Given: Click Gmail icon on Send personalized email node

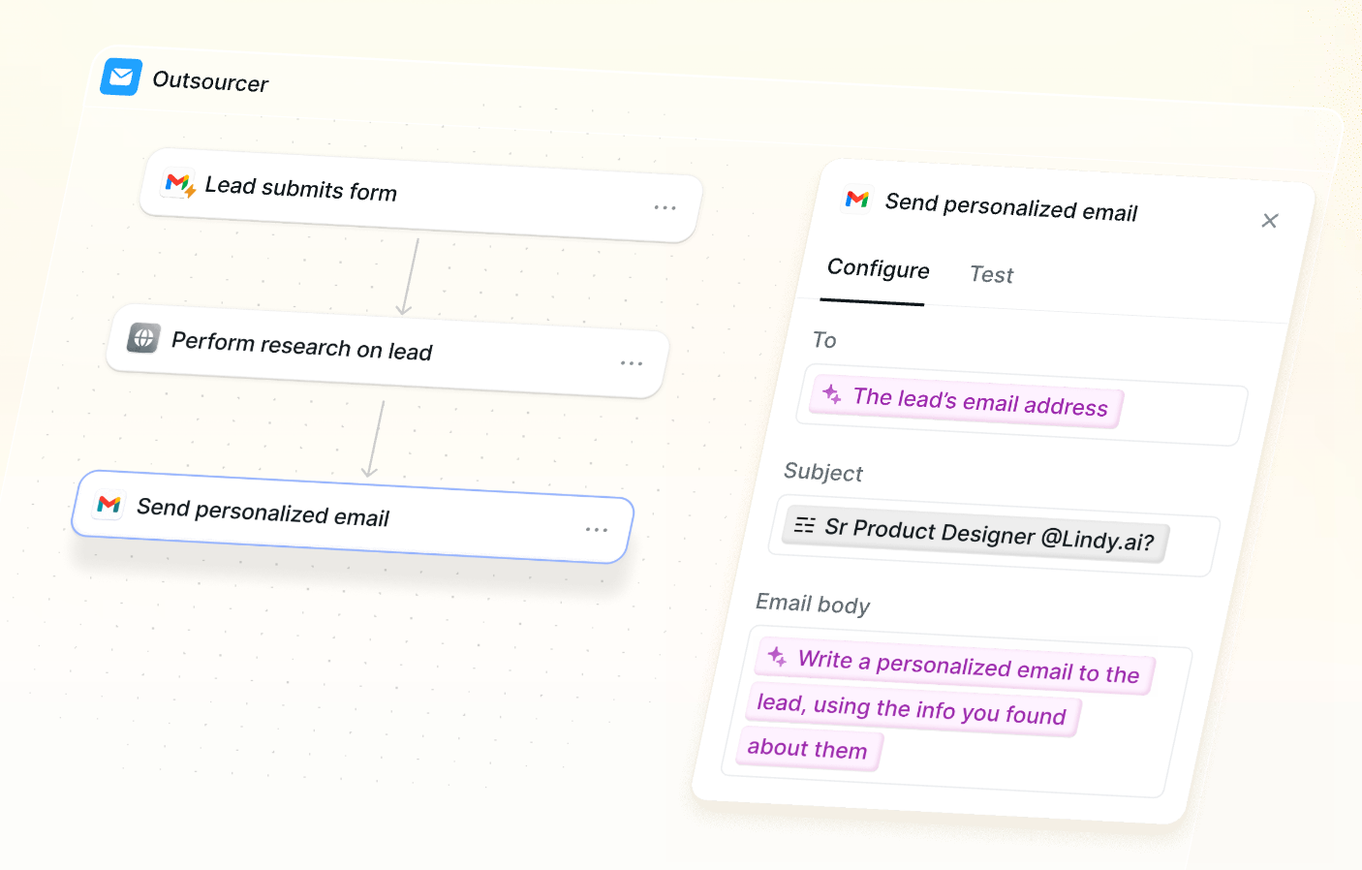Looking at the screenshot, I should pyautogui.click(x=108, y=504).
